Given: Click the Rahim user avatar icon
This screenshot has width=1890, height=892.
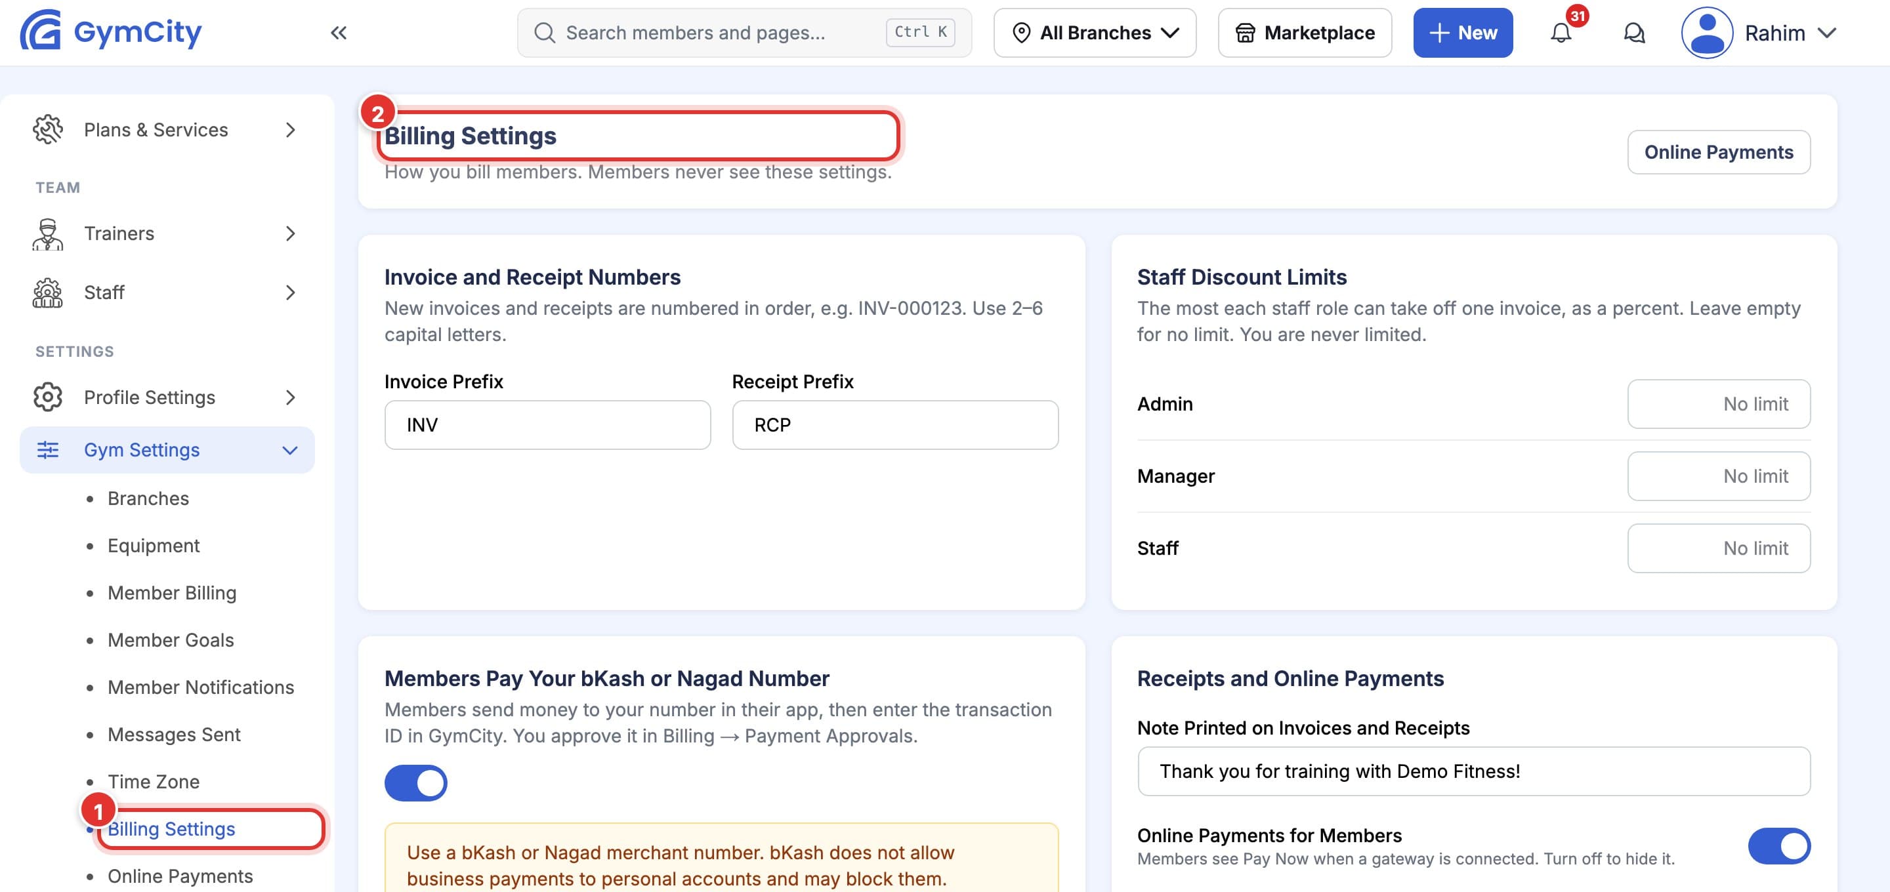Looking at the screenshot, I should click(x=1706, y=32).
